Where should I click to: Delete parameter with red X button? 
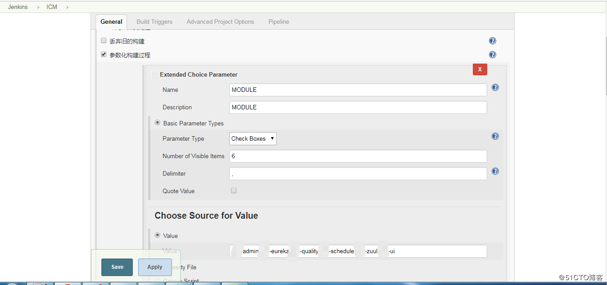(480, 69)
